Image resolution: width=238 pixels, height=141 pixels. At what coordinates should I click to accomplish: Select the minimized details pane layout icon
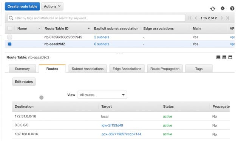(218, 57)
